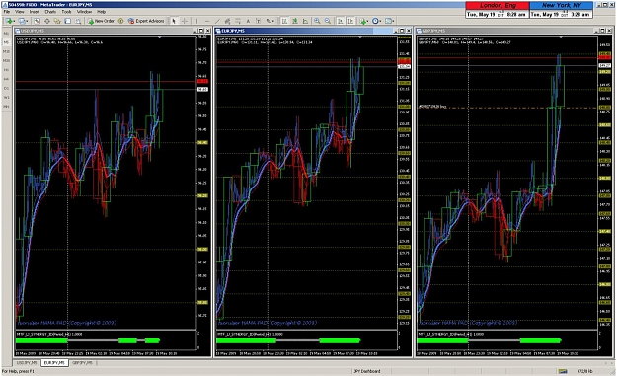Select the M1 timeframe button

pyautogui.click(x=6, y=34)
